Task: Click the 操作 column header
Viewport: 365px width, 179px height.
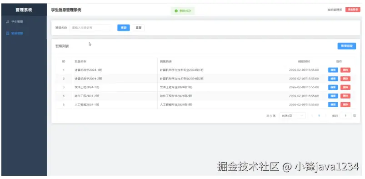Action: click(339, 61)
